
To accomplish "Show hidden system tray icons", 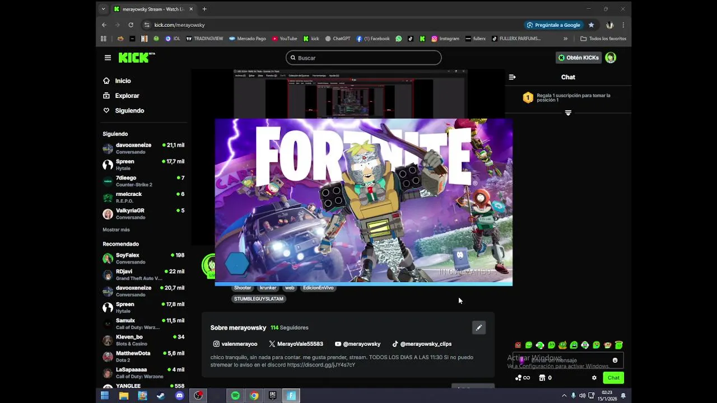I will point(564,396).
